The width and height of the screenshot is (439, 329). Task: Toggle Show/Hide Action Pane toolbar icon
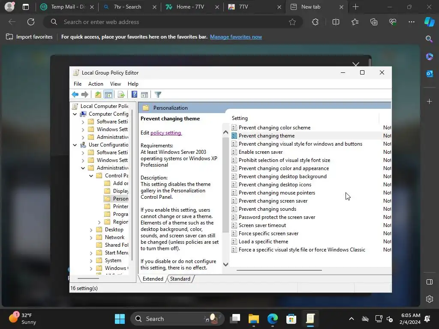[144, 95]
